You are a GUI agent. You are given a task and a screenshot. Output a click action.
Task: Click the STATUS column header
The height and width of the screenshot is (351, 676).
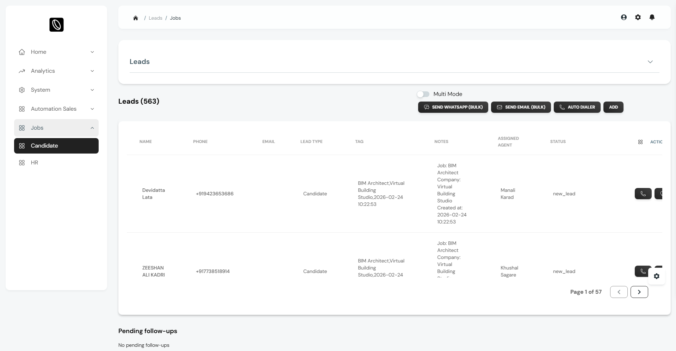(x=558, y=142)
